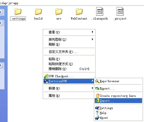Choose 自定义文件夹(F)... from the context menu

[69, 52]
